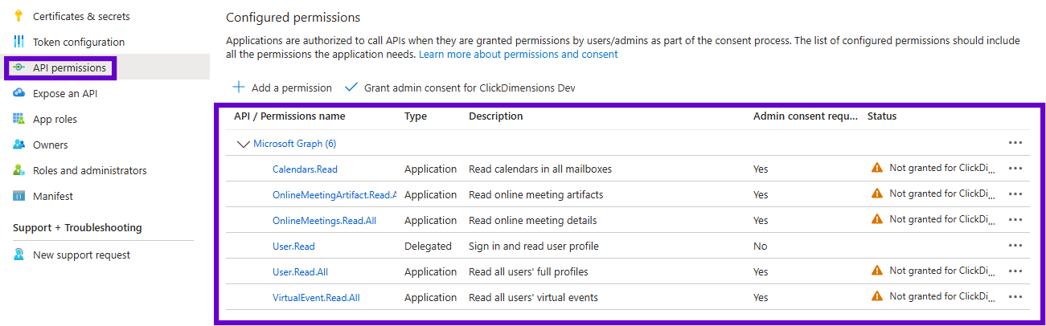The height and width of the screenshot is (326, 1046).
Task: Click 'Sign in and read user profile' description
Action: point(534,247)
